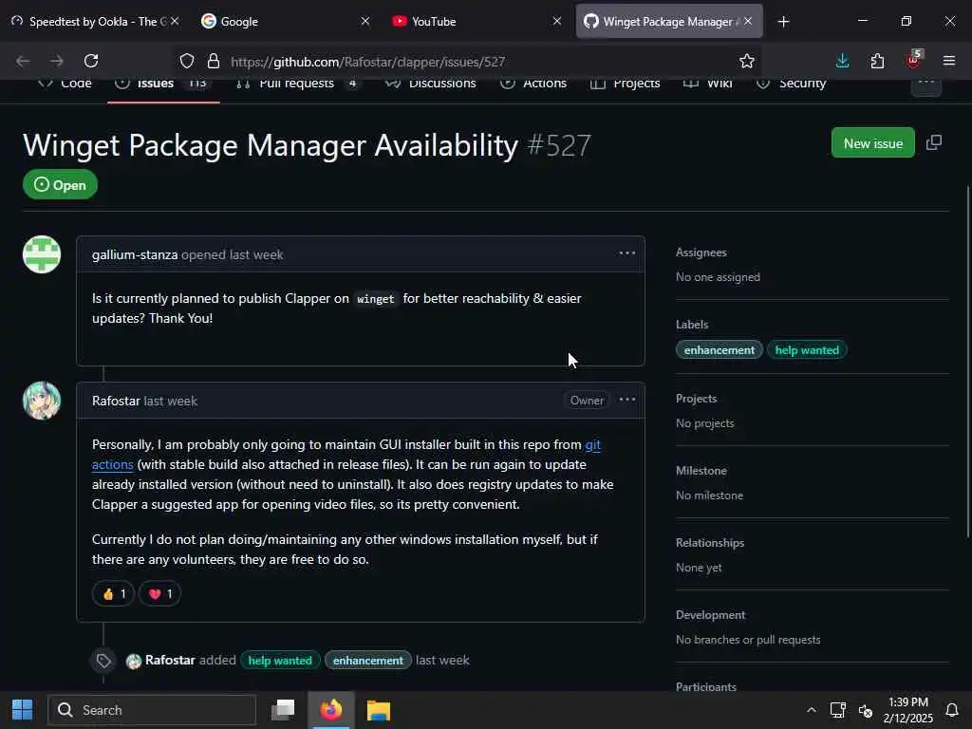Open the Firefox downloads panel
The image size is (972, 729).
click(x=843, y=61)
